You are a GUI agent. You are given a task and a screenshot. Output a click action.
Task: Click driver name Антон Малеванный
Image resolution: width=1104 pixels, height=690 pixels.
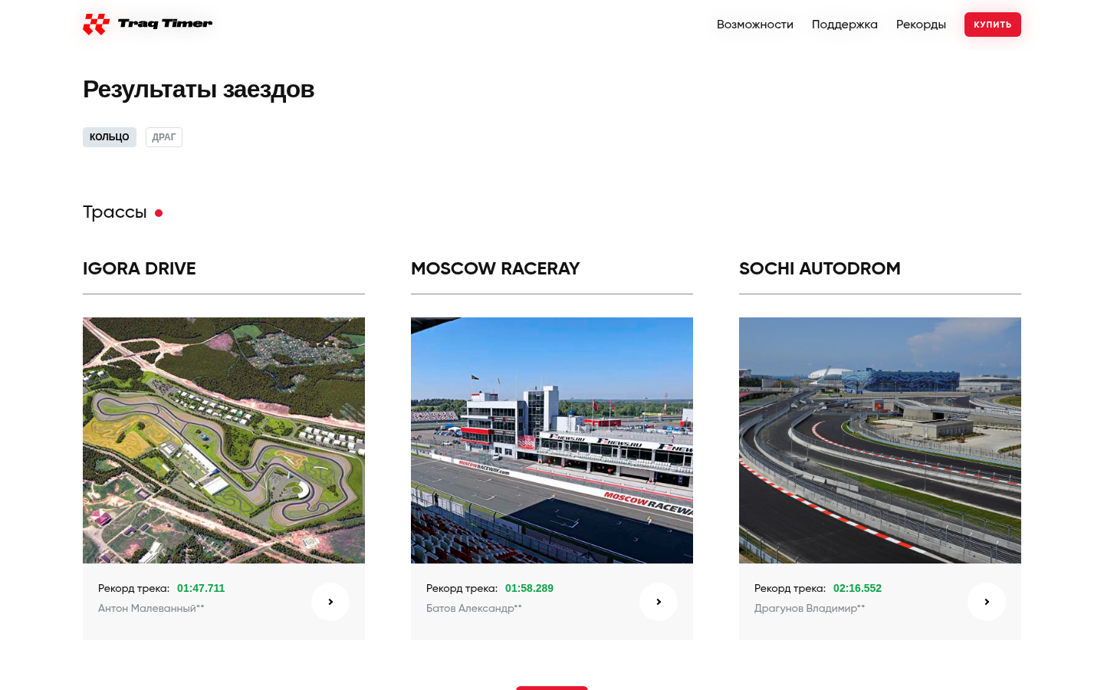[x=151, y=608]
